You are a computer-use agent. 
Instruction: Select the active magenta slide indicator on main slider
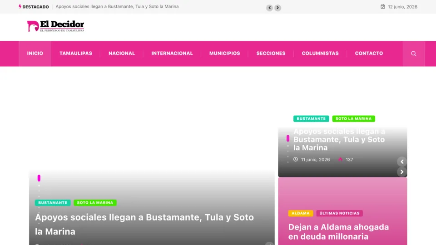pos(39,178)
